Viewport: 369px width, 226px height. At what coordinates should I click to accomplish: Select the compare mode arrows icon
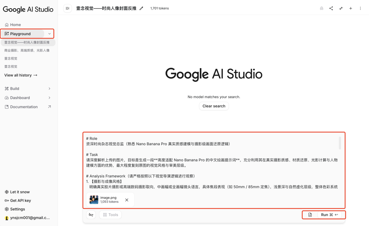tap(341, 8)
